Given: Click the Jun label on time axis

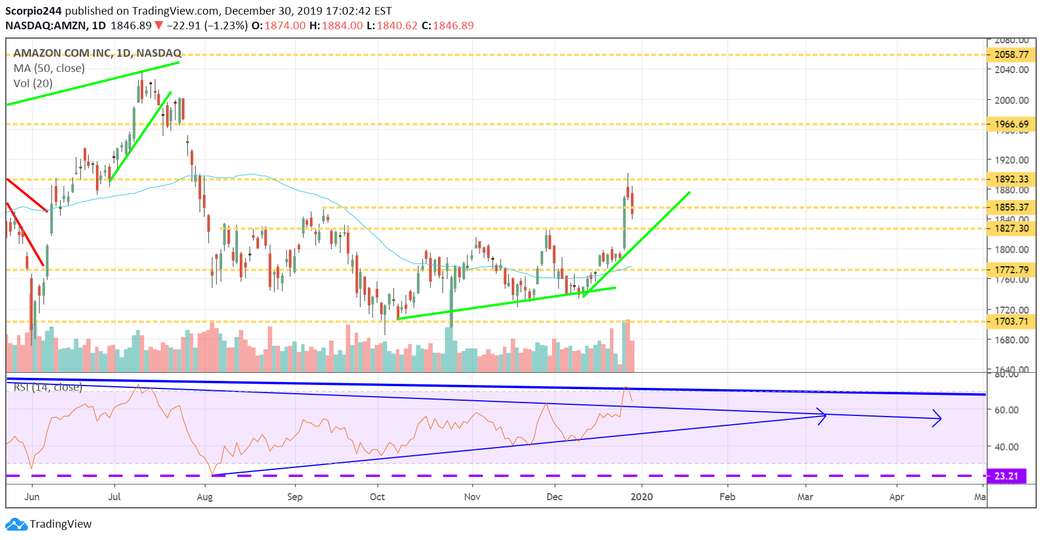Looking at the screenshot, I should pyautogui.click(x=32, y=497).
